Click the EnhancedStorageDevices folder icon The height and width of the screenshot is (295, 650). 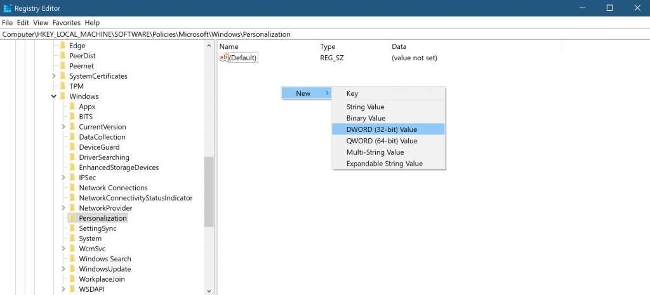[72, 167]
